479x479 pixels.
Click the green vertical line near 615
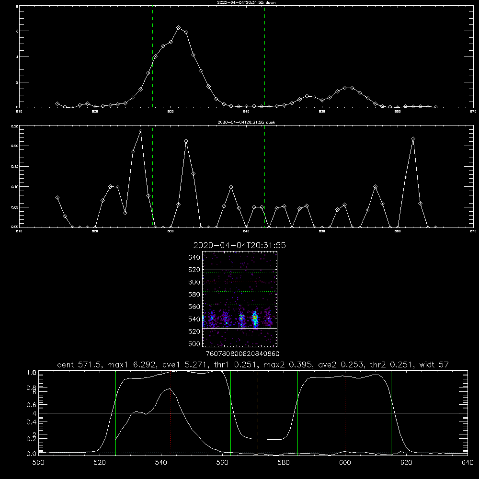(391, 412)
